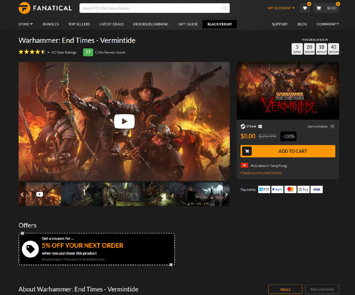
Task: Select the second gallery screenshot thumbnail
Action: point(82,194)
